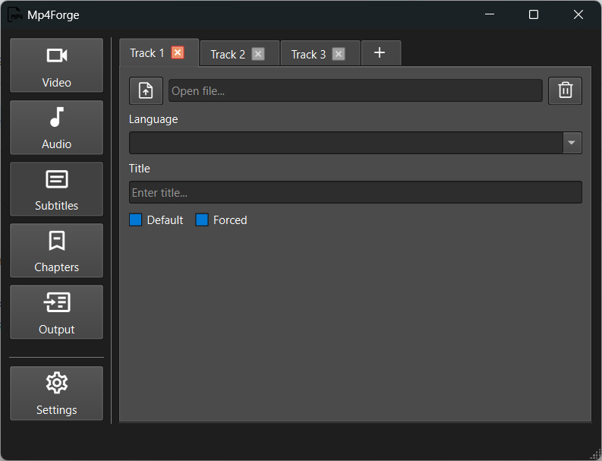Screen dimensions: 602x461
Task: Toggle the Default checkbox
Action: point(136,220)
